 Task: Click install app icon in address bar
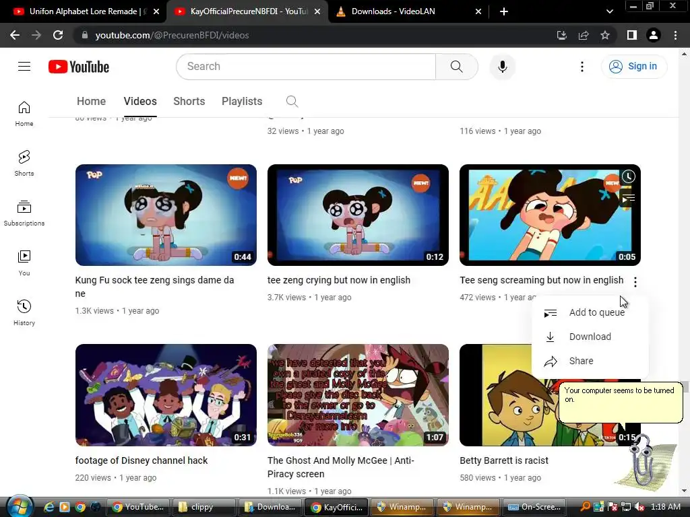[x=561, y=35]
